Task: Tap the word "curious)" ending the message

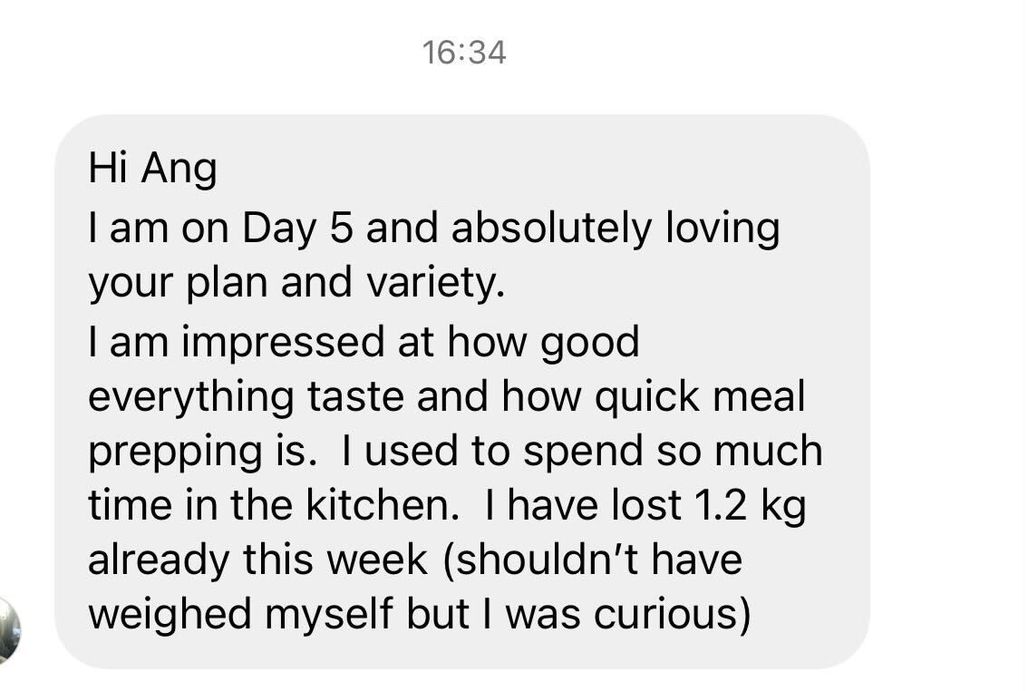Action: [x=672, y=614]
